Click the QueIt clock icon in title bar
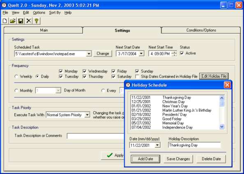The height and width of the screenshot is (174, 244). pos(4,5)
